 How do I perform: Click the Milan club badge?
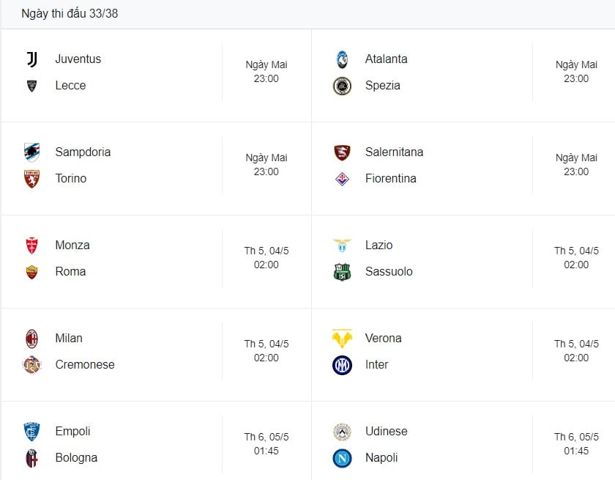pos(32,338)
